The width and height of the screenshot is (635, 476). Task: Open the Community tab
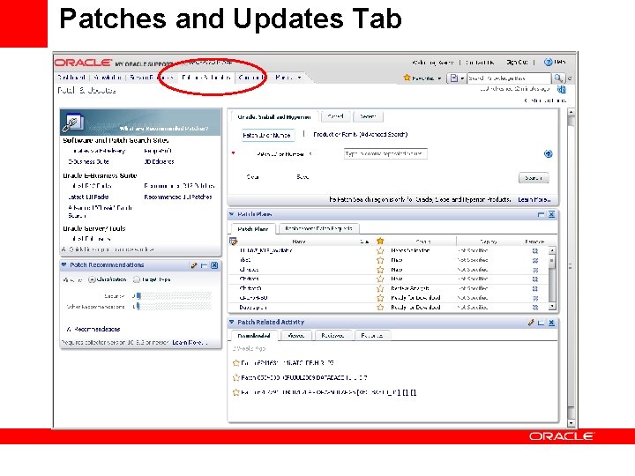tap(251, 77)
